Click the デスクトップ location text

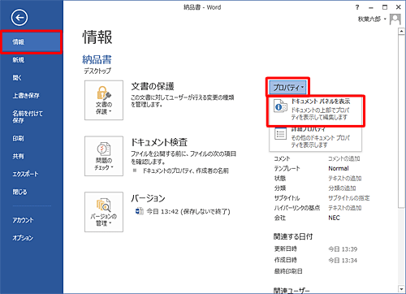tap(97, 71)
